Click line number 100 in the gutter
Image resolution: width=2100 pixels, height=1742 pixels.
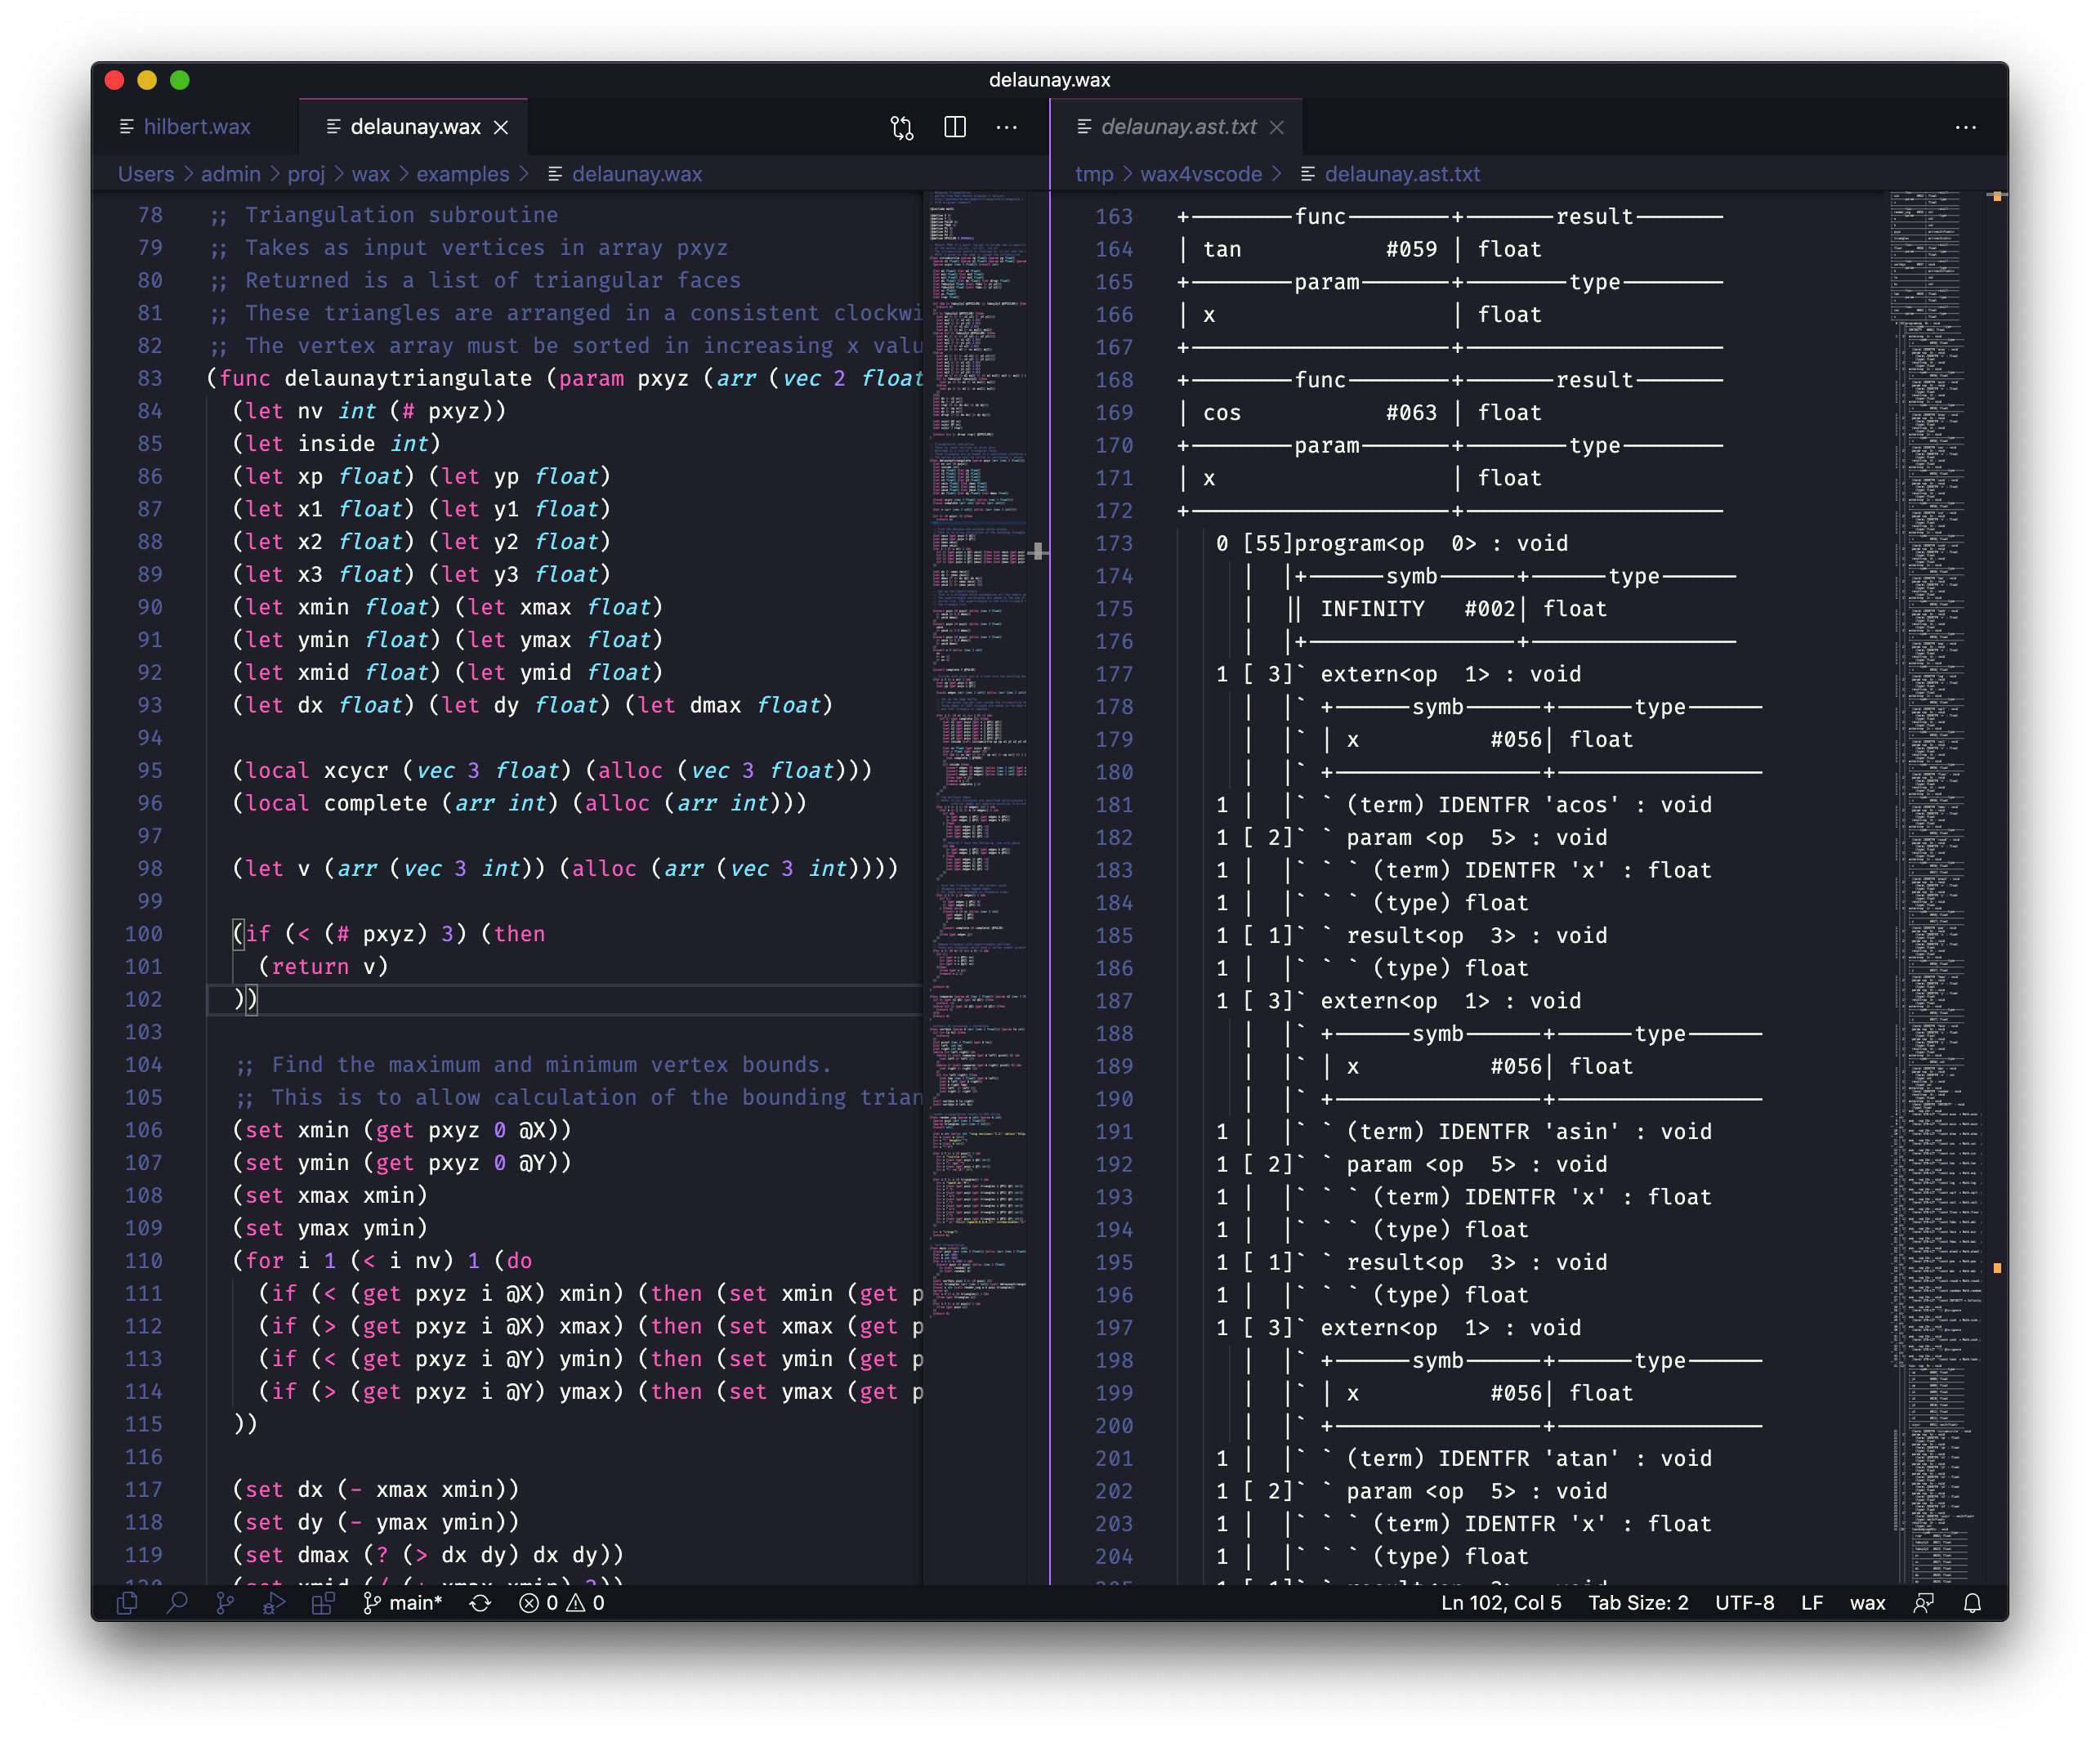144,934
